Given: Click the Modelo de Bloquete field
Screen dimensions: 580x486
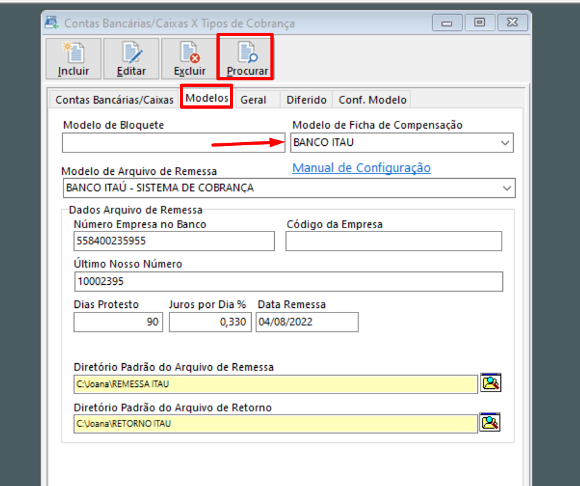Looking at the screenshot, I should 173,143.
